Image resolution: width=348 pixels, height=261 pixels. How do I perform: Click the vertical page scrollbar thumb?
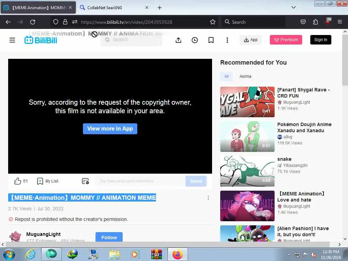pos(345,60)
